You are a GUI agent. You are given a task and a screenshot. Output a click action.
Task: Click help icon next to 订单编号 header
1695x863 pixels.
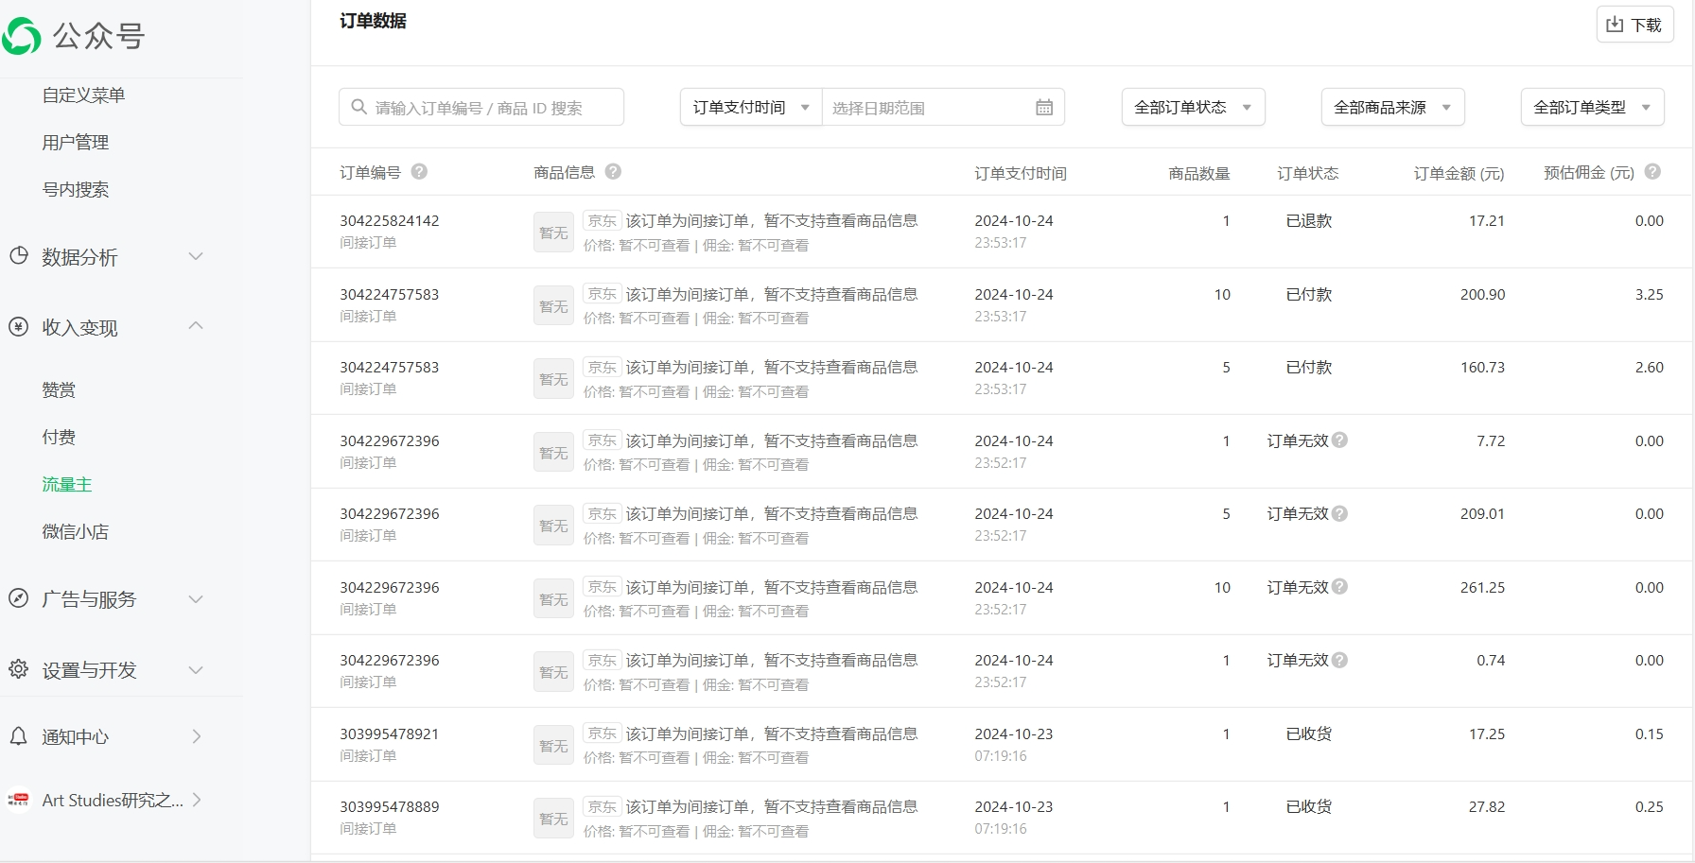pyautogui.click(x=419, y=172)
